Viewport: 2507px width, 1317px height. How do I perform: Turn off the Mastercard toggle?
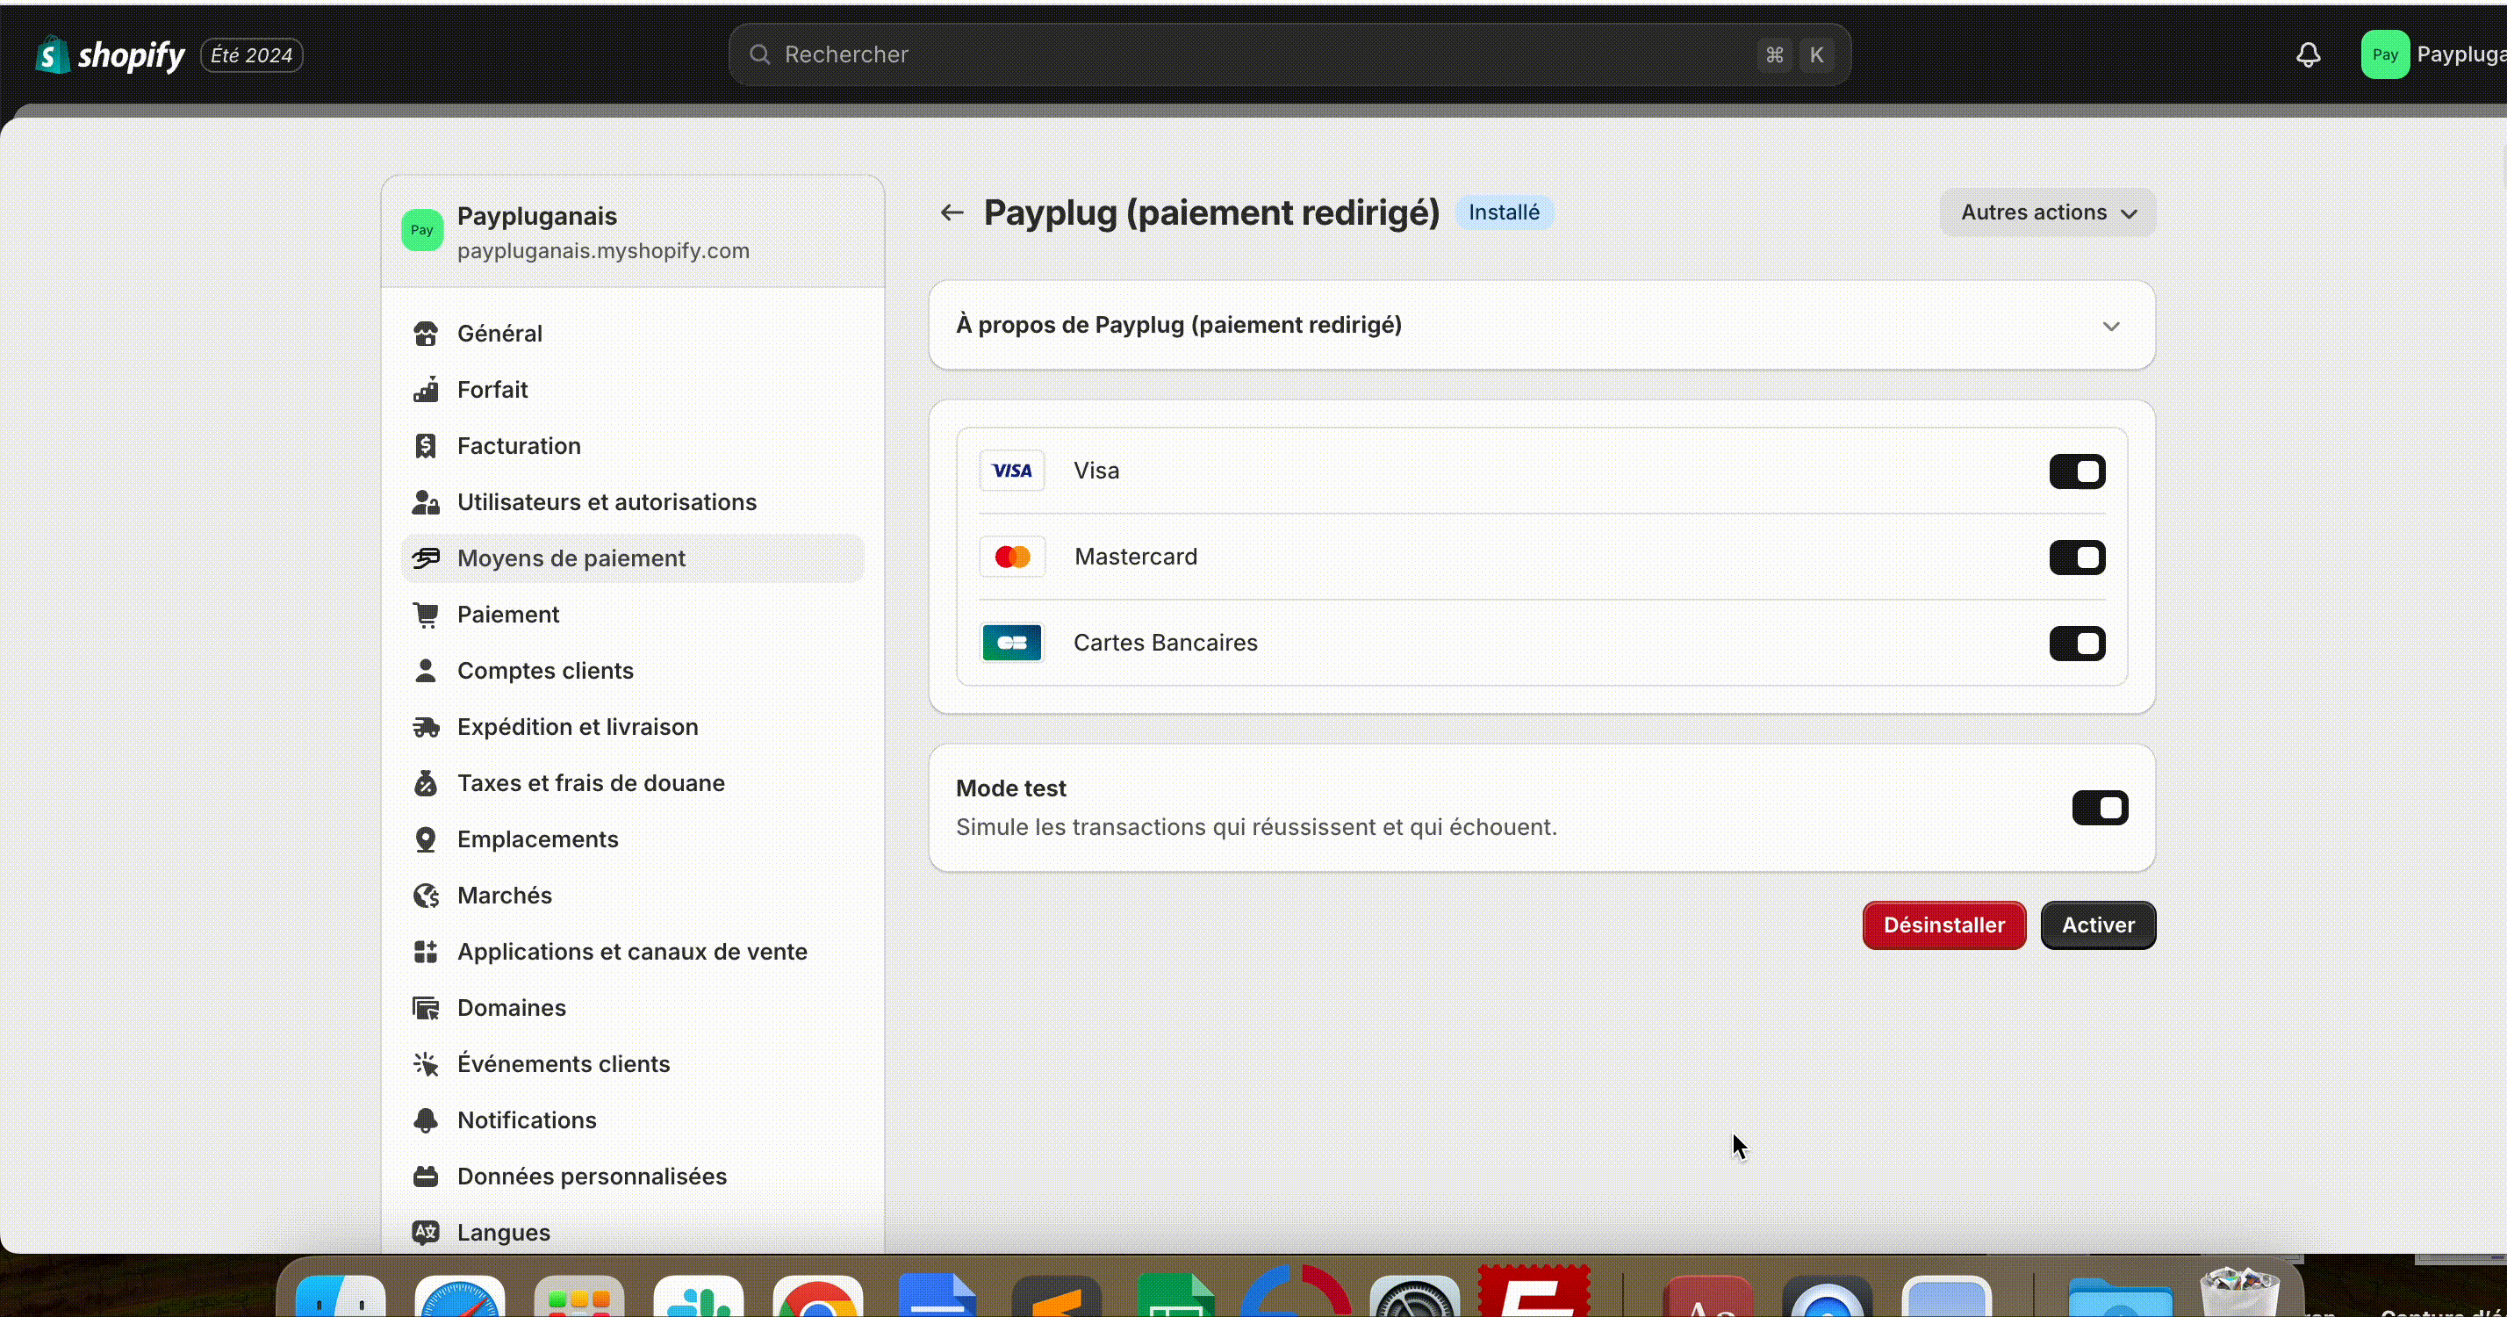coord(2076,558)
